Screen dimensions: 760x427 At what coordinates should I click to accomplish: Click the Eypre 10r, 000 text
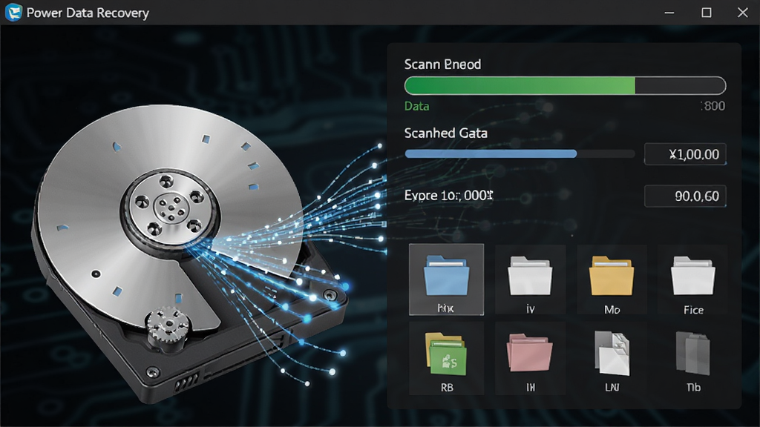(449, 195)
